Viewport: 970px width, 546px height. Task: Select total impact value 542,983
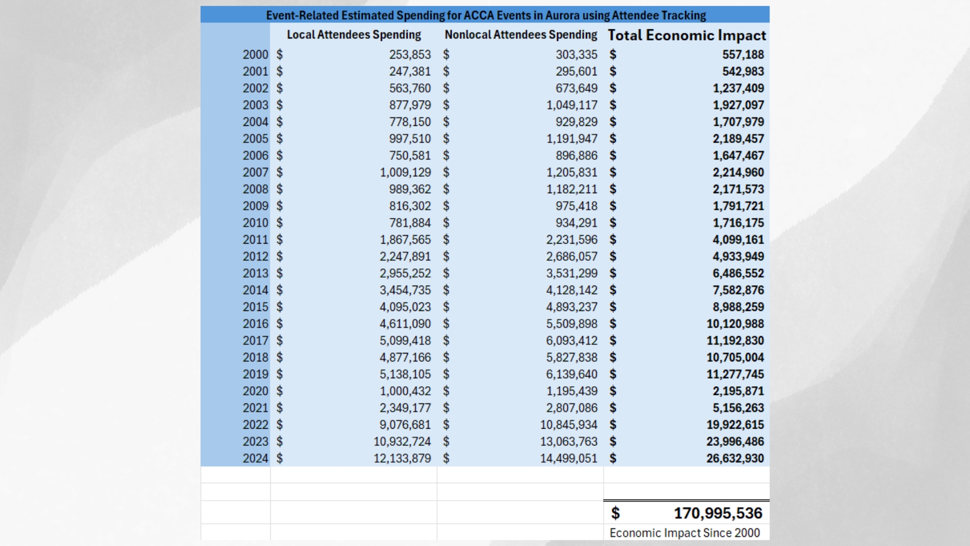pyautogui.click(x=743, y=71)
